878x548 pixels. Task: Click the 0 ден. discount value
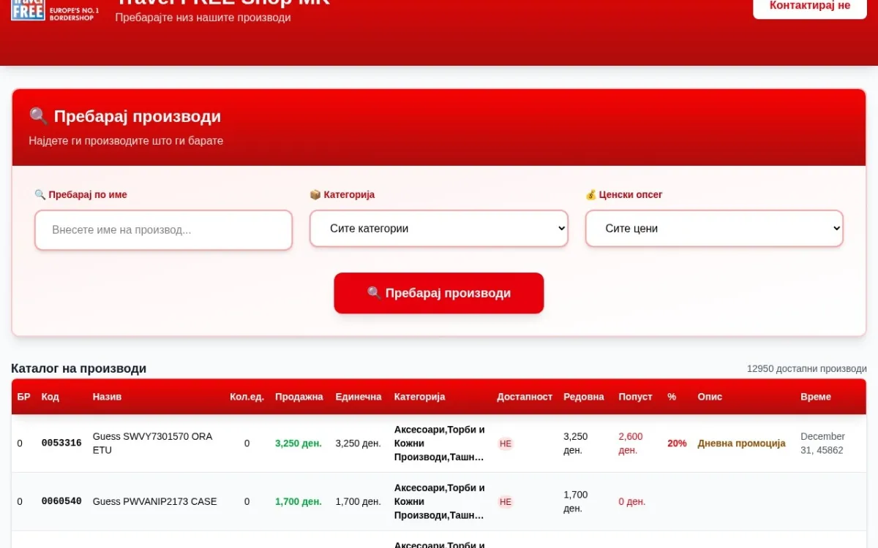(632, 501)
